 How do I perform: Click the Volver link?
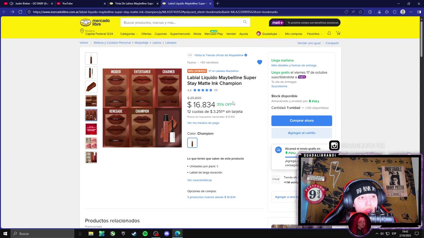pyautogui.click(x=84, y=43)
